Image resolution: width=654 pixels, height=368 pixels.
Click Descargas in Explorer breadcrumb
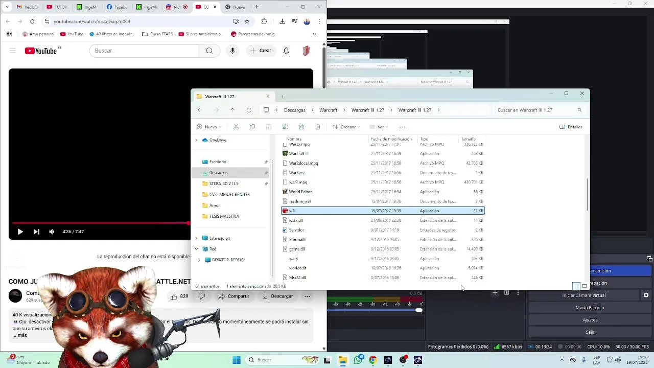click(x=295, y=110)
